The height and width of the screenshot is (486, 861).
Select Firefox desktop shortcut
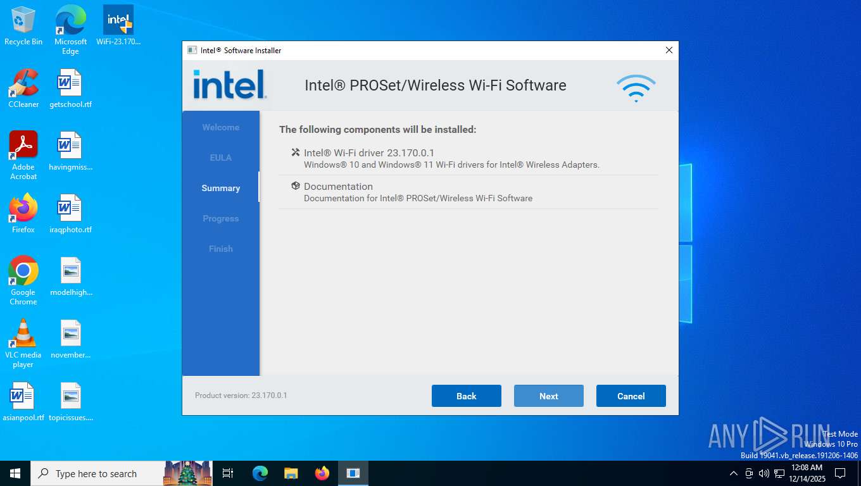tap(23, 214)
